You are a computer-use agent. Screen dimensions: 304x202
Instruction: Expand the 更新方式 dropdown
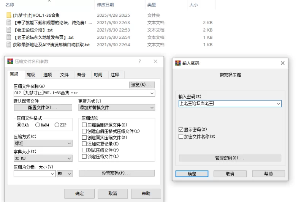[152, 108]
